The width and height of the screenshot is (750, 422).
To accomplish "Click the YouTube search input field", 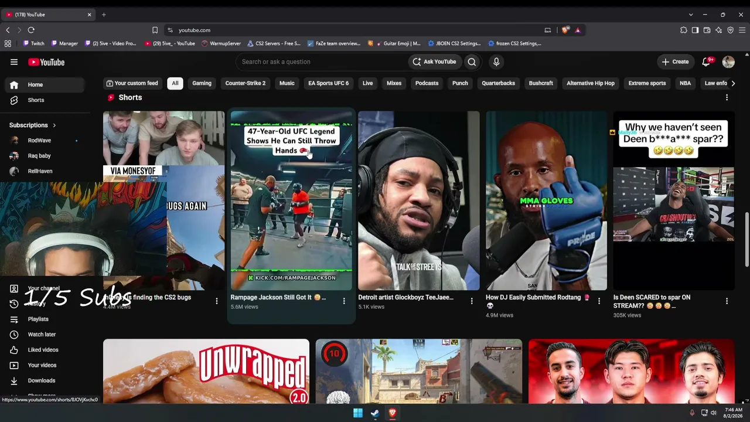I will (x=322, y=62).
